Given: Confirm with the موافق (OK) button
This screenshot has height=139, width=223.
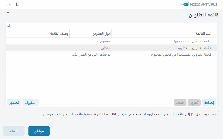Looking at the screenshot, I should 39,131.
